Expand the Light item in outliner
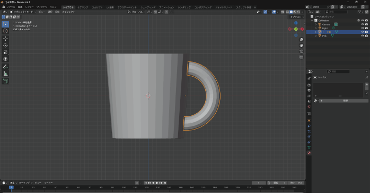 coord(316,28)
